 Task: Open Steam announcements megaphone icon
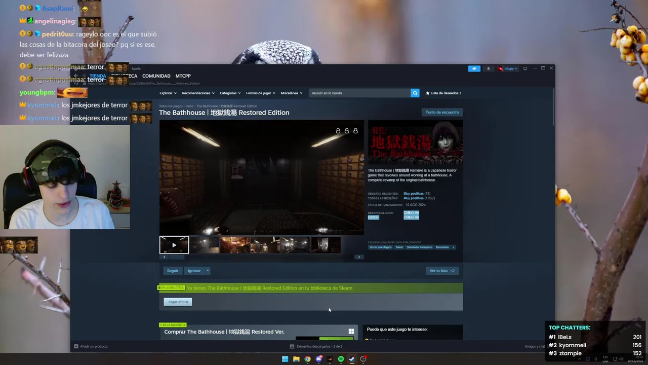[474, 68]
